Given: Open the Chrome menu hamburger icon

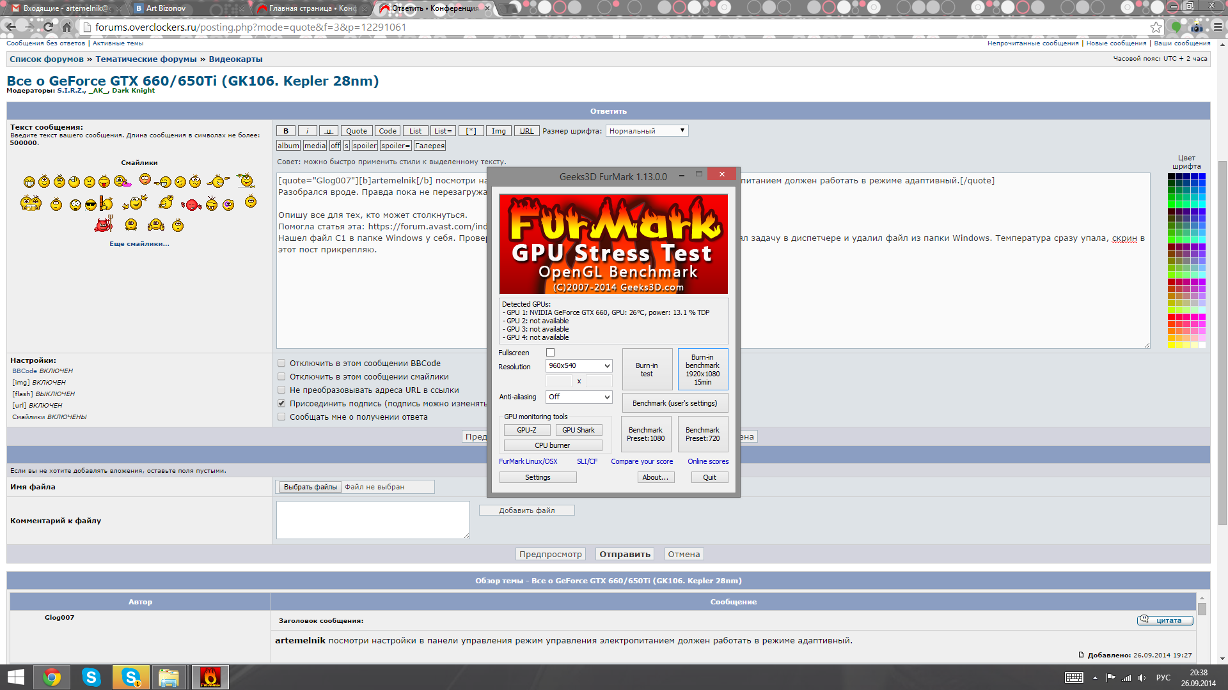Looking at the screenshot, I should point(1218,27).
